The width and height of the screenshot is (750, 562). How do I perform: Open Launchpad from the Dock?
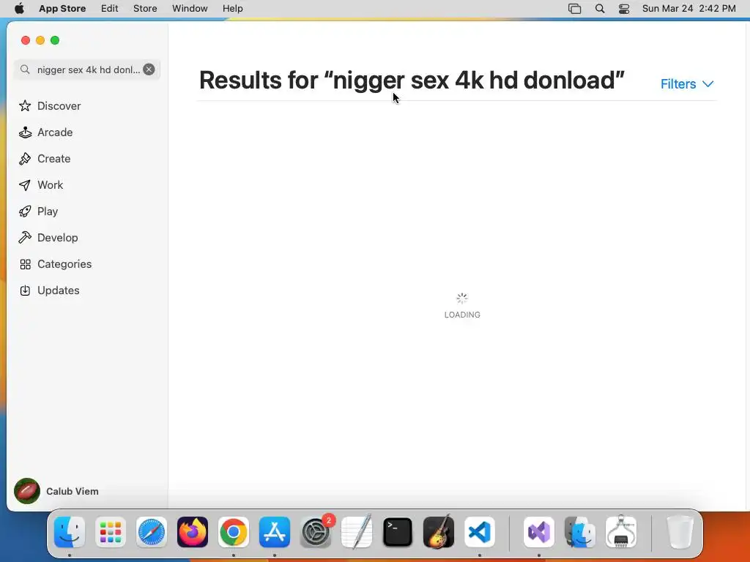[x=111, y=532]
